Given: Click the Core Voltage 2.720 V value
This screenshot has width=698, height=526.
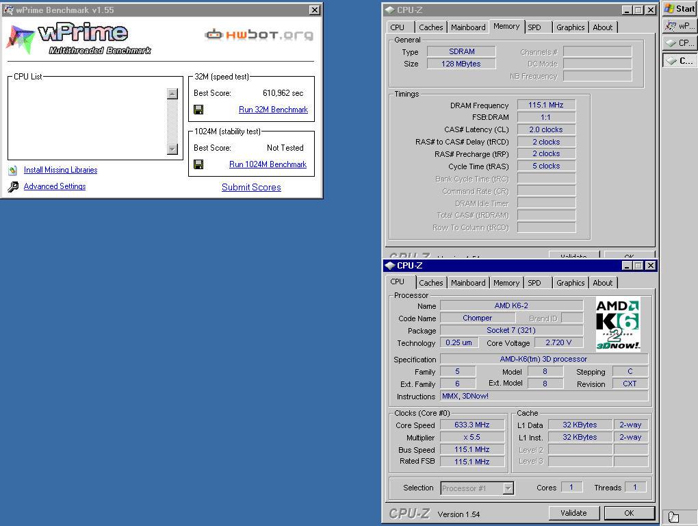Looking at the screenshot, I should pyautogui.click(x=558, y=342).
